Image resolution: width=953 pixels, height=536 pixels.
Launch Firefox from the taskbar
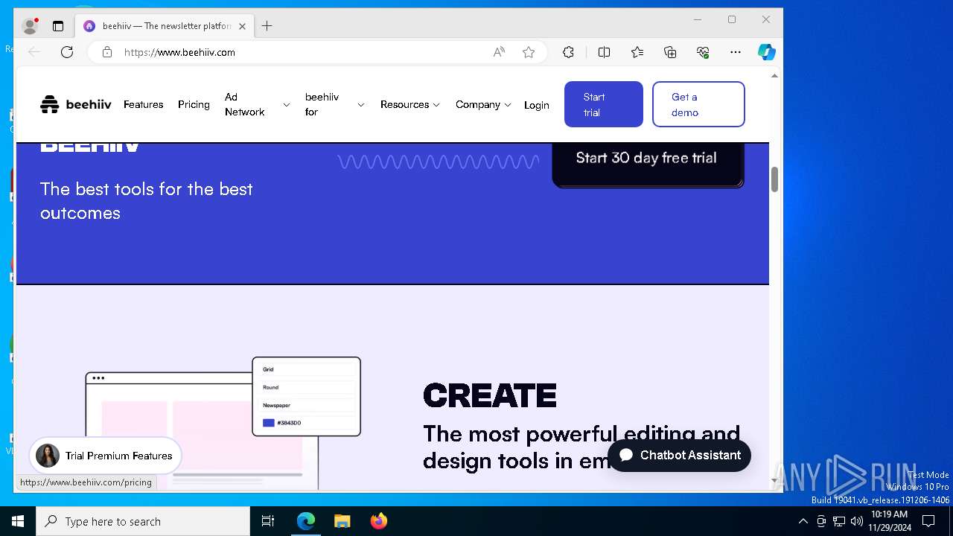[x=378, y=521]
